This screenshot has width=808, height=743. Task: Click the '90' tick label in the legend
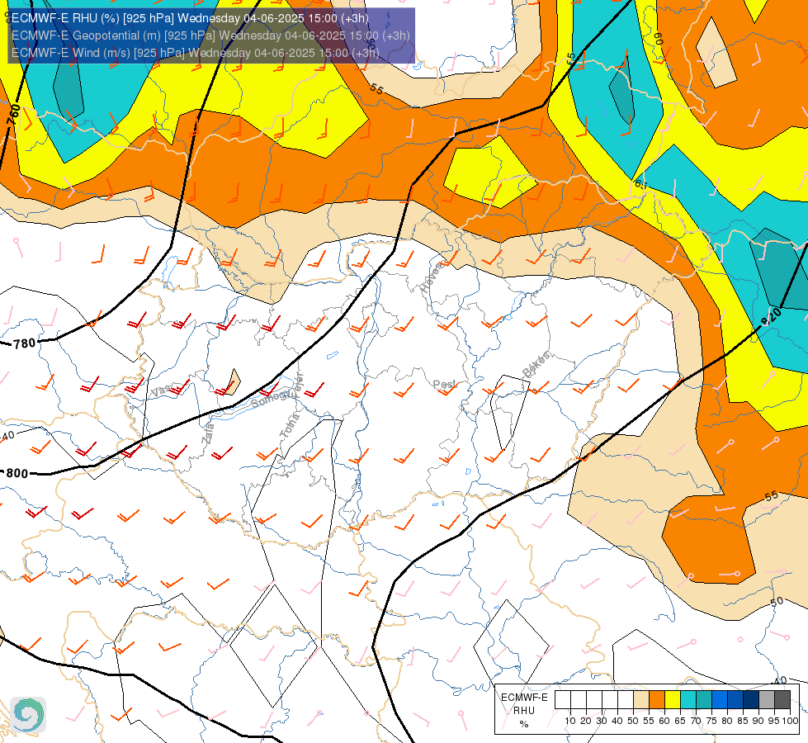pyautogui.click(x=758, y=721)
